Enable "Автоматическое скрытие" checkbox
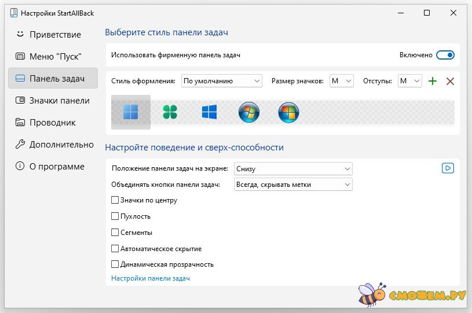The width and height of the screenshot is (472, 313). [115, 249]
